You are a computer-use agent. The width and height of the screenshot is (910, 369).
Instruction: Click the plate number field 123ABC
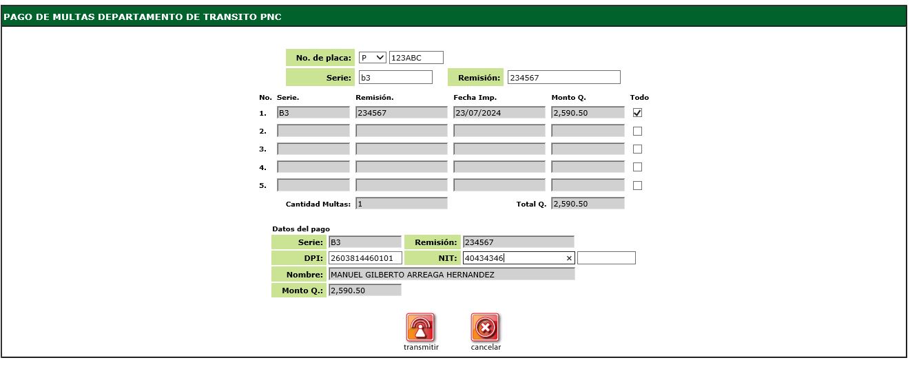tap(416, 58)
